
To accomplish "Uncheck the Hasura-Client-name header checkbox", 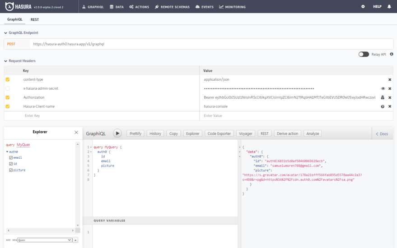I will pyautogui.click(x=8, y=106).
